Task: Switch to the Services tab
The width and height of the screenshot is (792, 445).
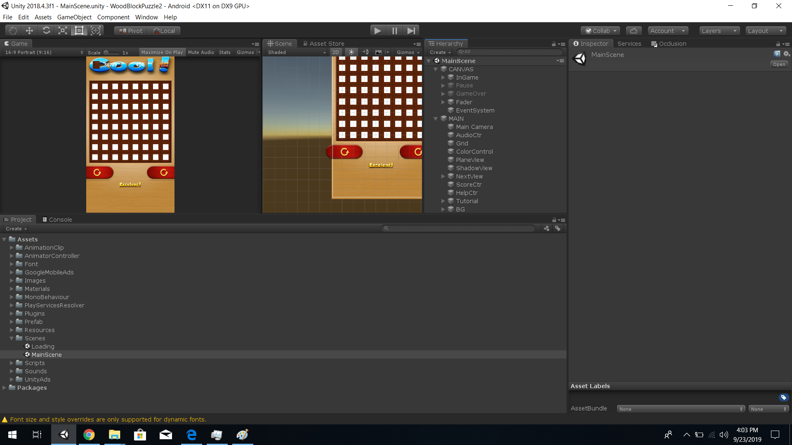Action: click(x=629, y=44)
